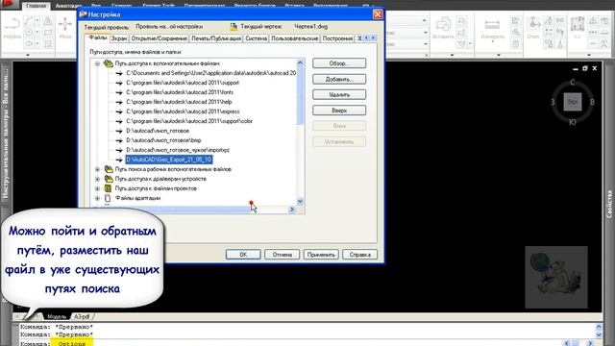Open the Печать/Публикация tab
Image resolution: width=615 pixels, height=346 pixels.
pyautogui.click(x=216, y=38)
